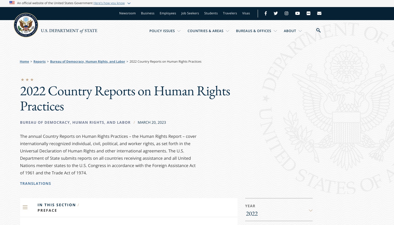Open the About menu
Image resolution: width=394 pixels, height=225 pixels.
292,31
